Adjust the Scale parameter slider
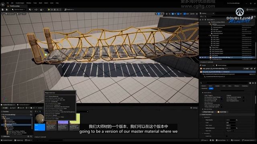The height and width of the screenshot is (144, 257). [x=231, y=123]
